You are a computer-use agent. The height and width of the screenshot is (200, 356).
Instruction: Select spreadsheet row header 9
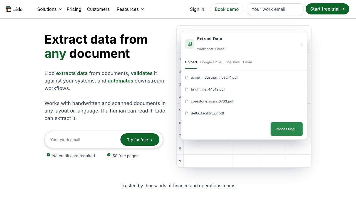pyautogui.click(x=180, y=161)
